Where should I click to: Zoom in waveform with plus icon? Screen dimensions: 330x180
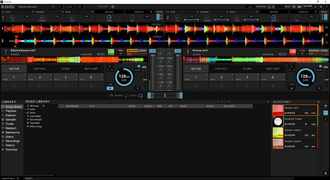pos(327,28)
